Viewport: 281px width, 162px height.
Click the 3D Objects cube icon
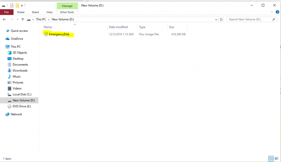[9, 52]
